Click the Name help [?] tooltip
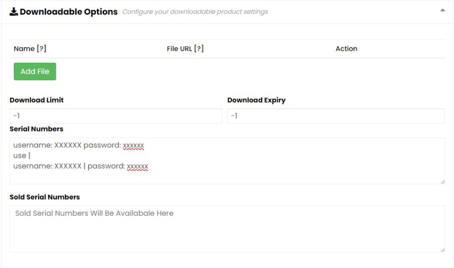 pos(41,48)
